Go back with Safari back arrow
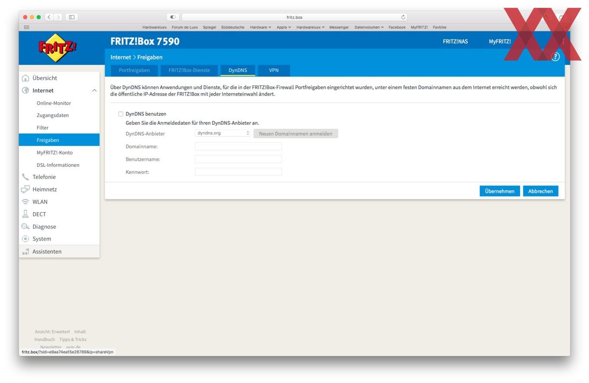The image size is (589, 383). [x=49, y=17]
